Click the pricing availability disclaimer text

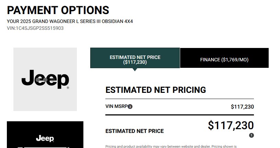[x=171, y=146]
